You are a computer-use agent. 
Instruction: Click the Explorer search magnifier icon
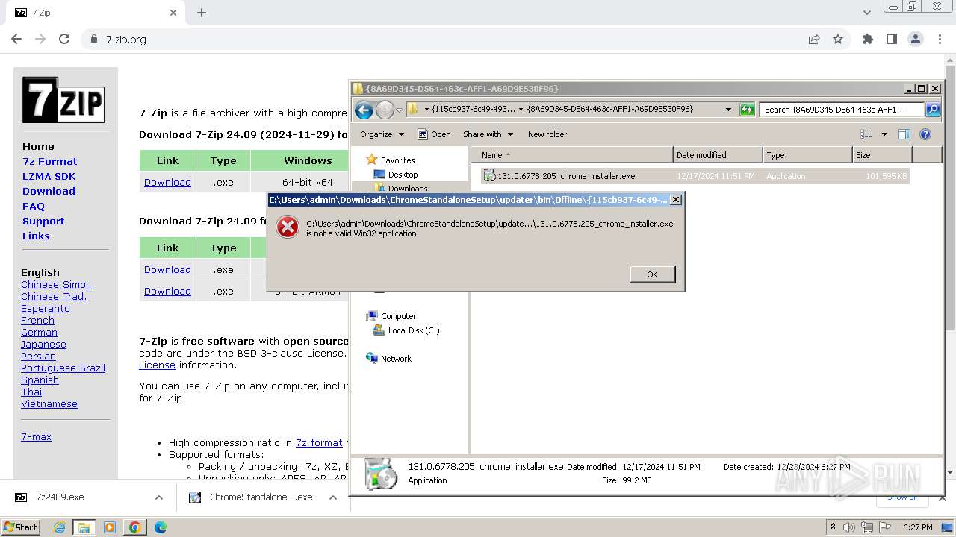pyautogui.click(x=932, y=110)
